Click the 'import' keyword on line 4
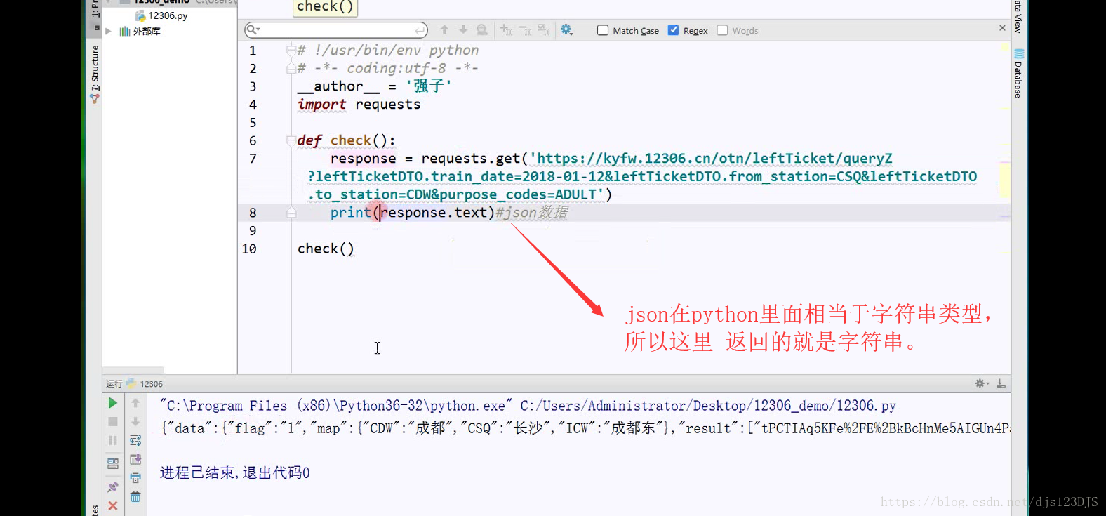Image resolution: width=1106 pixels, height=516 pixels. pos(321,104)
